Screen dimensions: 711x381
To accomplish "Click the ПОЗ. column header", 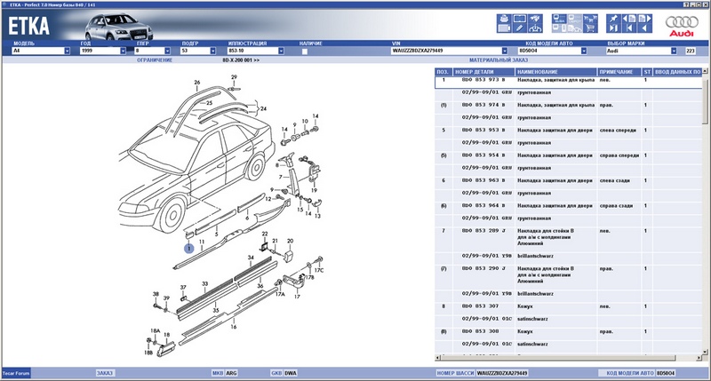I will [x=443, y=72].
